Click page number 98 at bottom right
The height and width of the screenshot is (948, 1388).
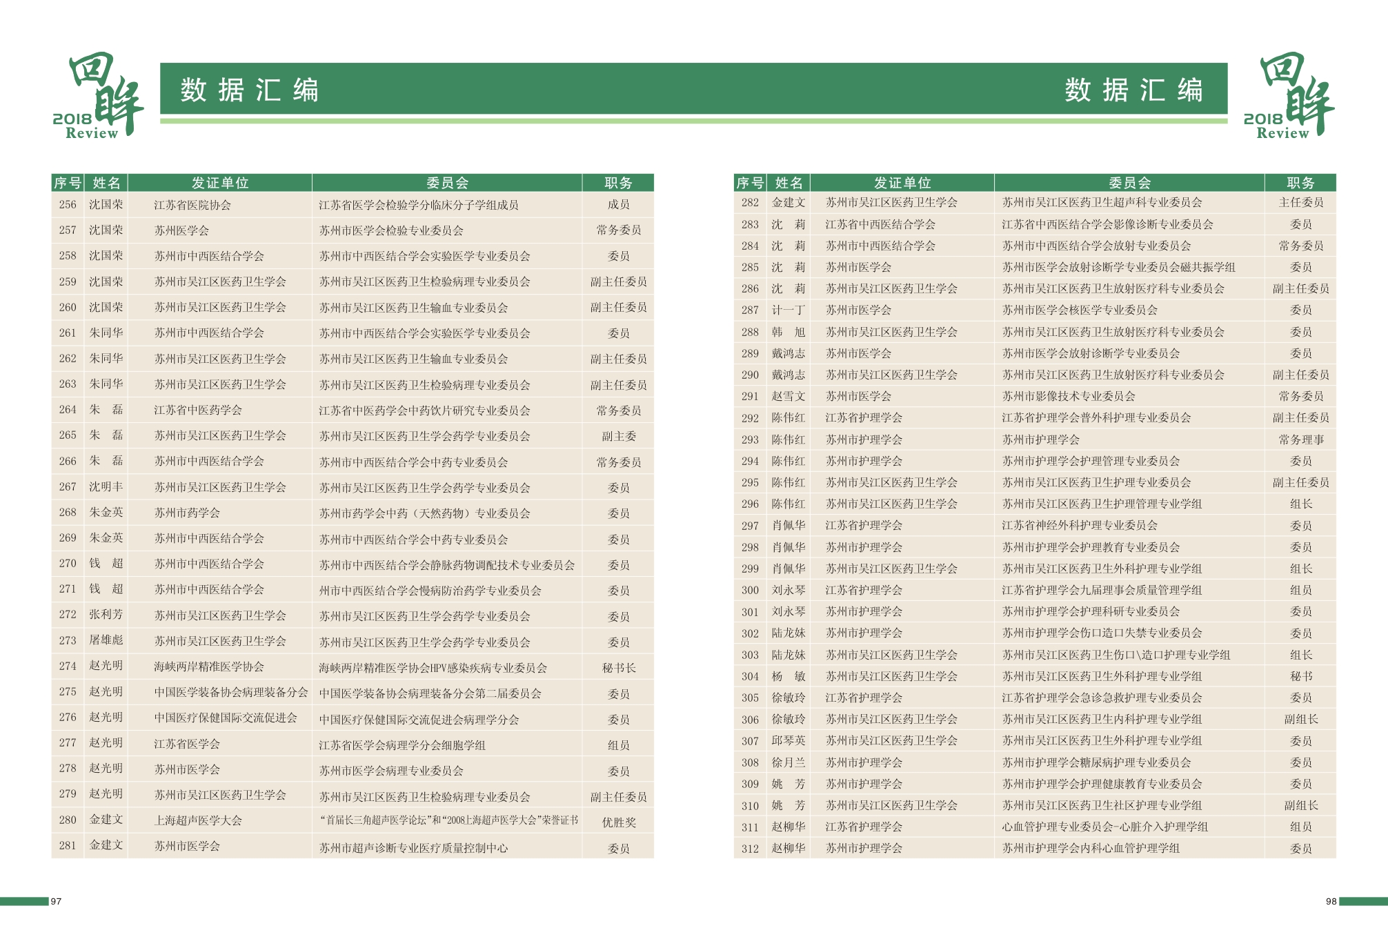(x=1331, y=901)
